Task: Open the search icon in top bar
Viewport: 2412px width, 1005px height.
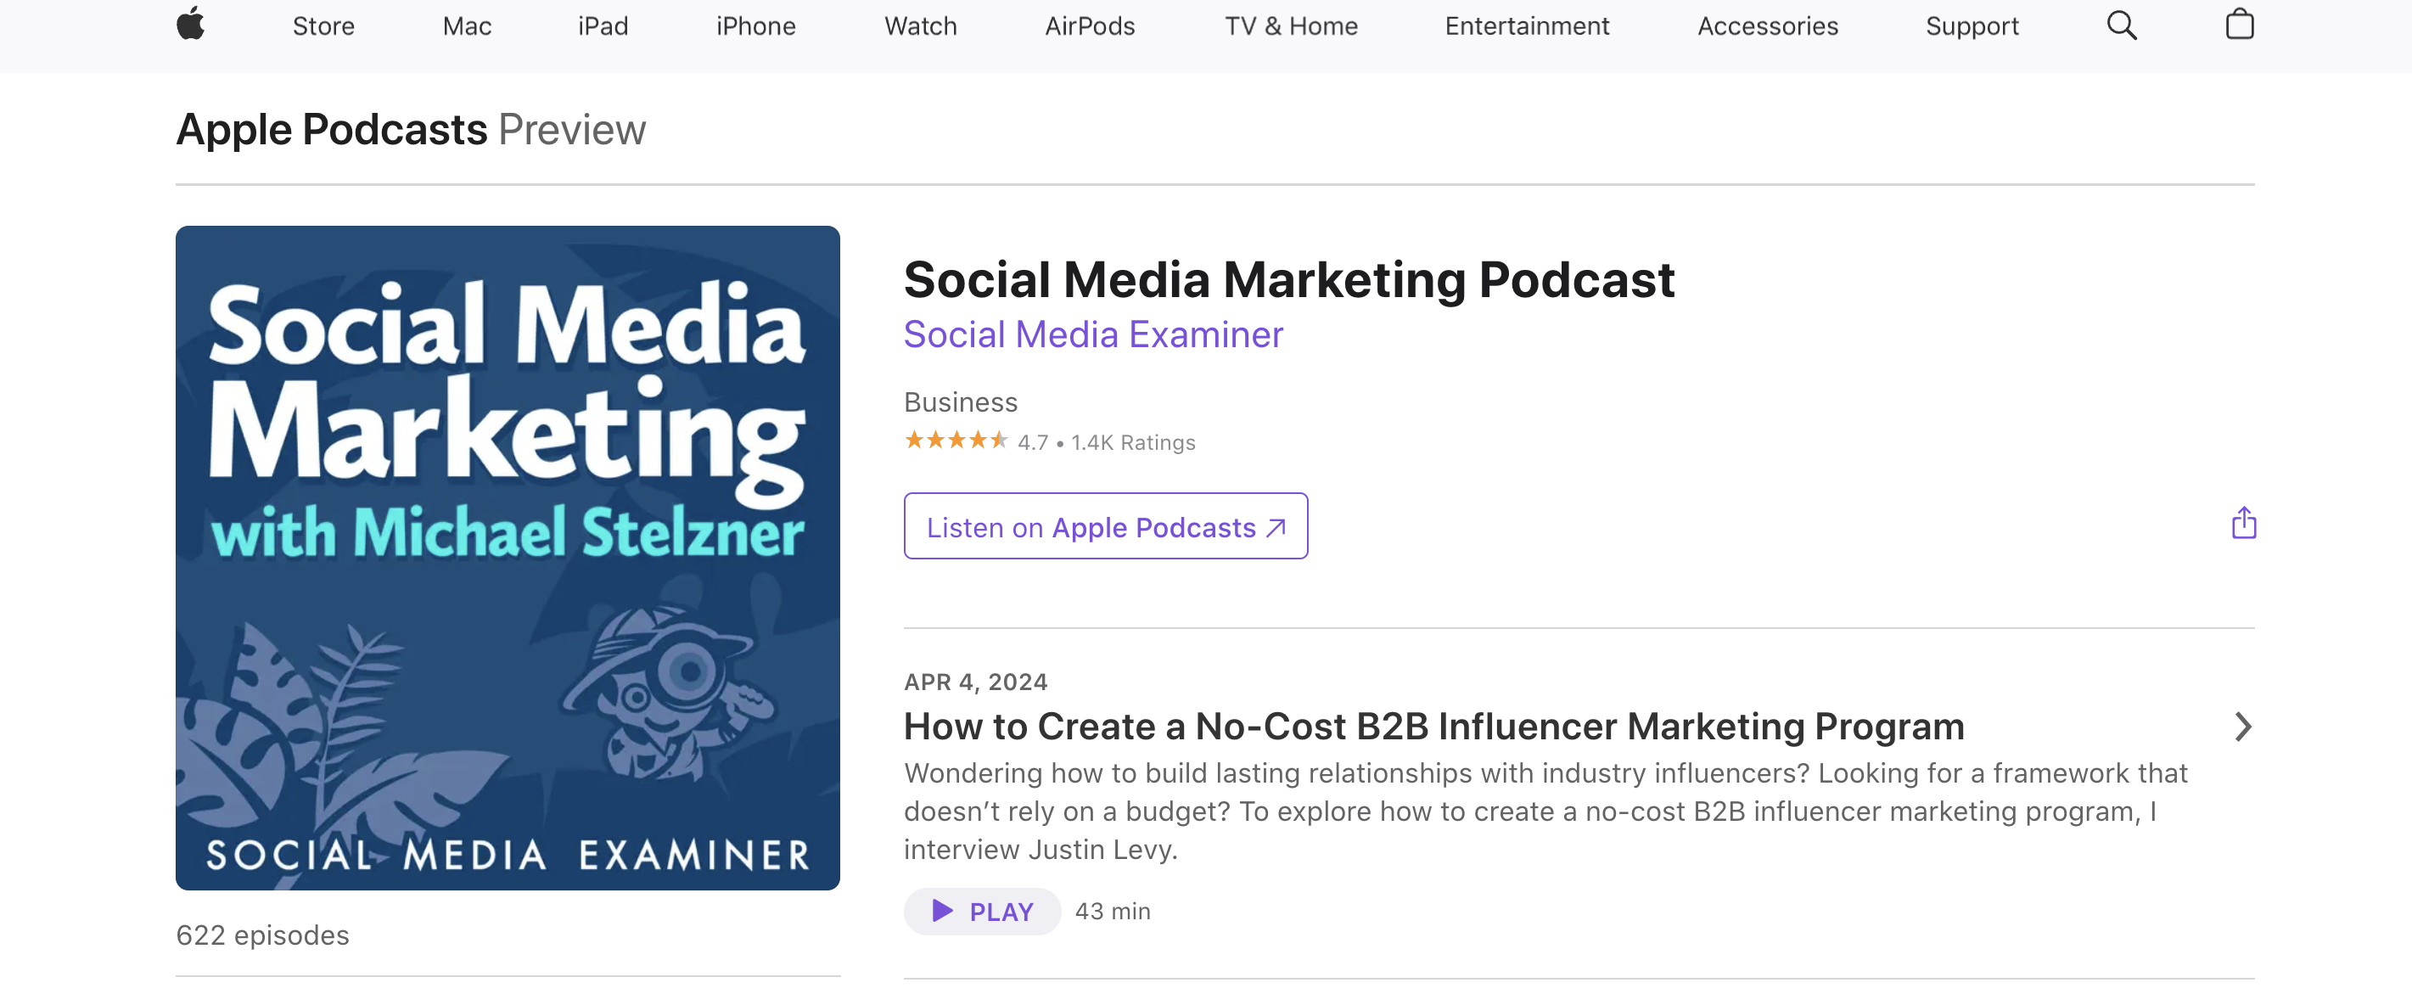Action: coord(2122,25)
